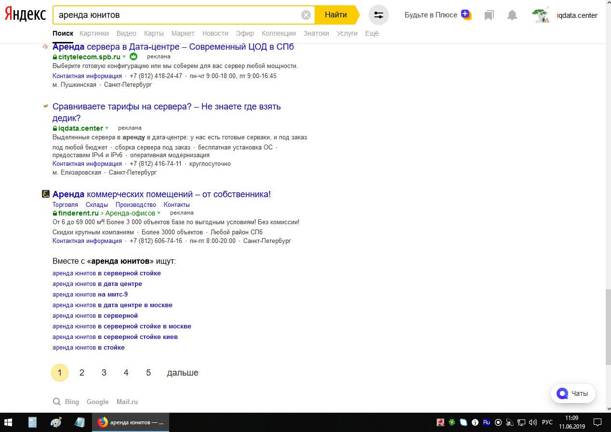
Task: Click the Yandex logo
Action: [x=25, y=14]
